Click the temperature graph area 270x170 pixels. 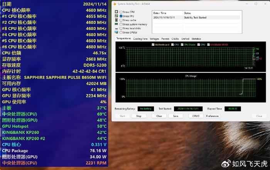pos(191,57)
